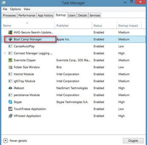This screenshot has height=145, width=147.
Task: Click the Folder Size Window icon
Action: pyautogui.click(x=10, y=67)
